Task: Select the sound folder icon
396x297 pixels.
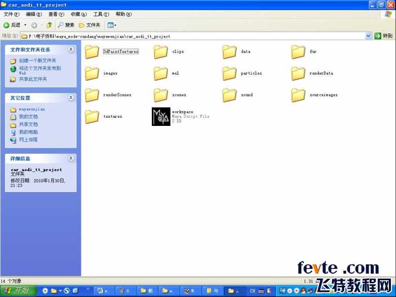Action: pyautogui.click(x=229, y=95)
